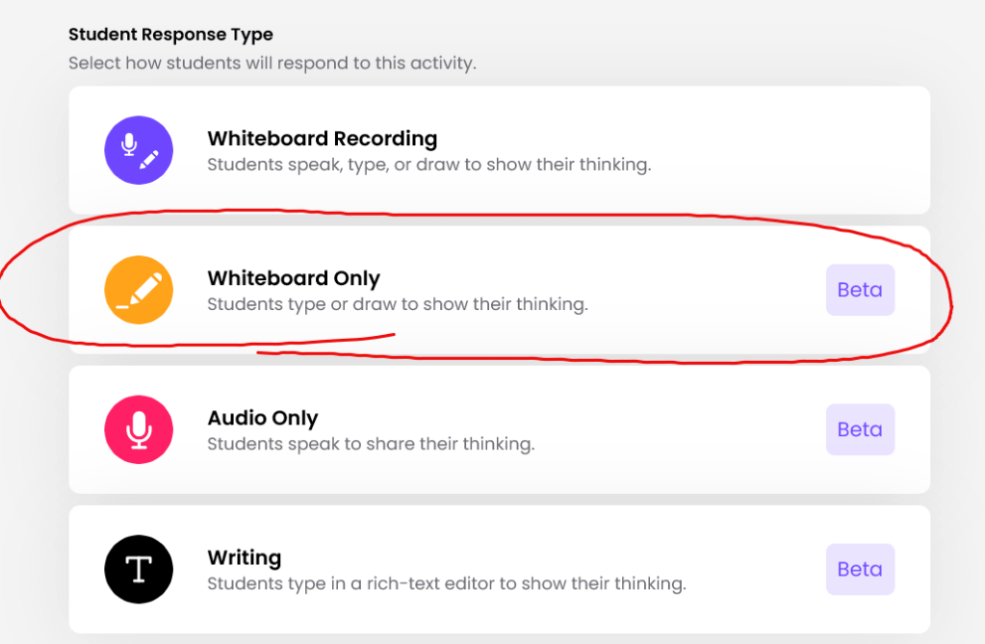Select the Whiteboard Recording title
The height and width of the screenshot is (644, 985).
[x=323, y=139]
